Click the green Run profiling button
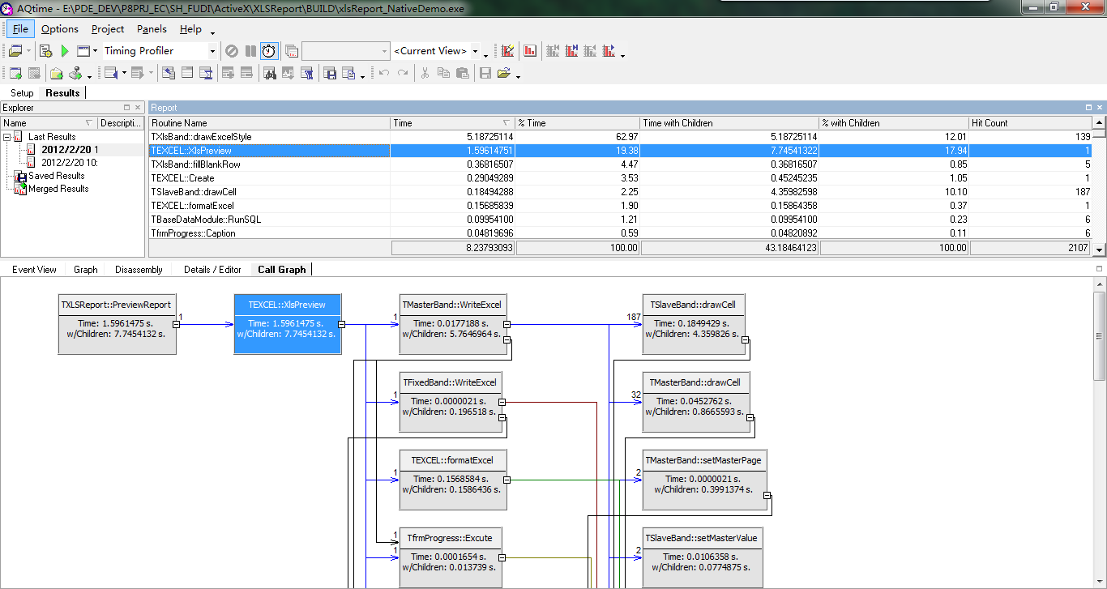Screen dimensions: 1107x589 pyautogui.click(x=65, y=51)
